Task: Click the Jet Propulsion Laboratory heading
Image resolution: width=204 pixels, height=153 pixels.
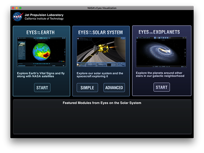Action: coord(44,15)
